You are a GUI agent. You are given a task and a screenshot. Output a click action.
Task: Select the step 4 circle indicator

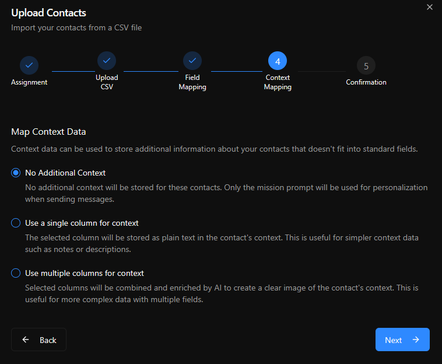(x=278, y=61)
